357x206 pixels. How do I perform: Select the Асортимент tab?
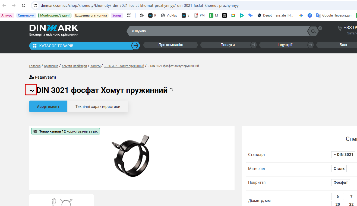(x=48, y=107)
